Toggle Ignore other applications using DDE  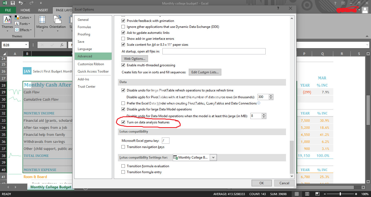tap(123, 27)
